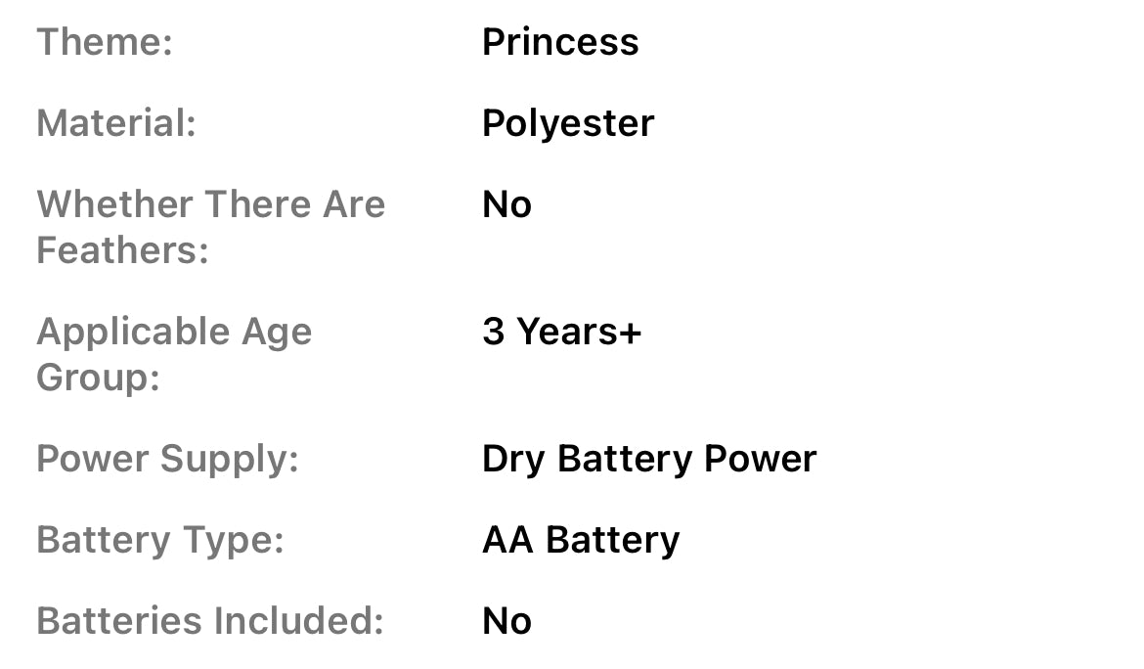Click the 'Material:' label

coord(116,123)
